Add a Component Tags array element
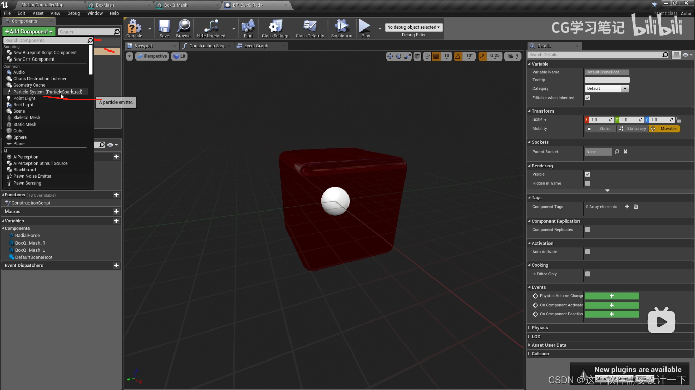 click(627, 207)
